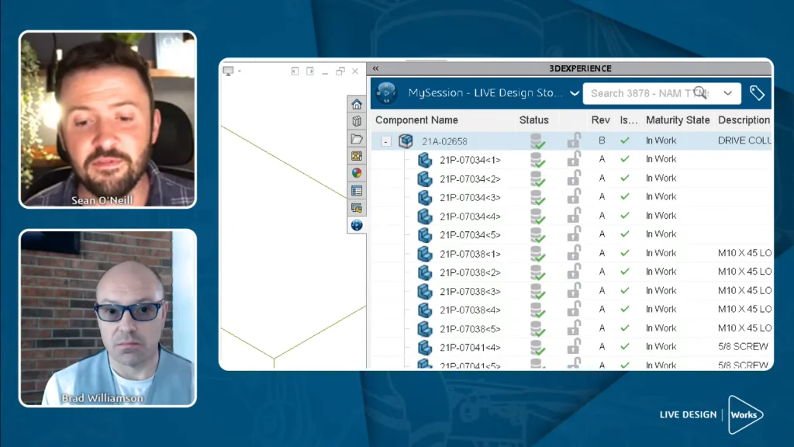The image size is (794, 447).
Task: Open File Explorer folder icon in task pane
Action: pyautogui.click(x=357, y=139)
